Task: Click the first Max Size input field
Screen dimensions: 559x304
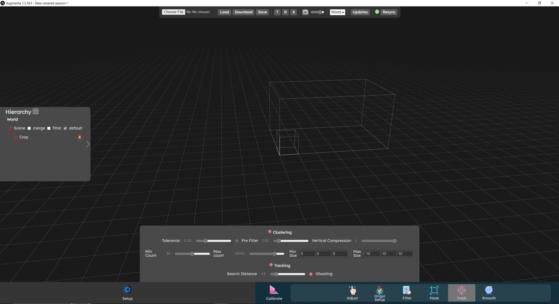Action: (x=372, y=253)
